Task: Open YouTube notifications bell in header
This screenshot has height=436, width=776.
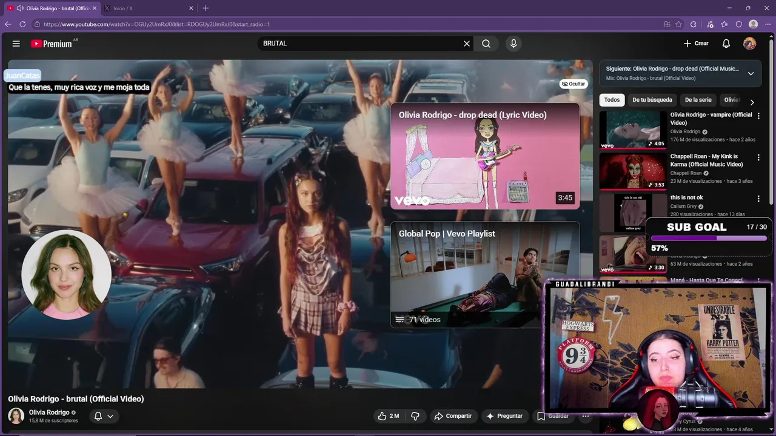Action: point(726,44)
